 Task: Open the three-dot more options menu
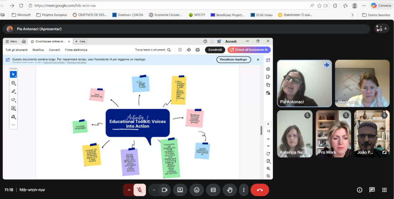coord(243,190)
